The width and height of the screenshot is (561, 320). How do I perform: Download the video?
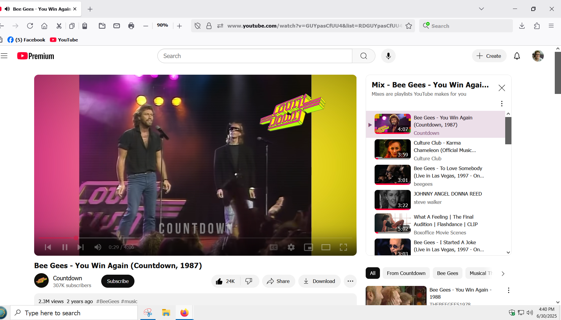tap(319, 281)
